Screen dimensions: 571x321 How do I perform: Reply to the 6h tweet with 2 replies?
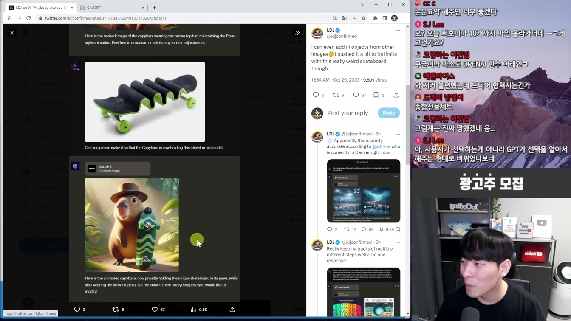pyautogui.click(x=329, y=229)
